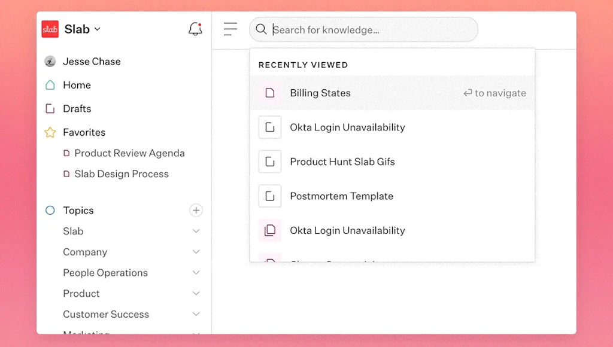The height and width of the screenshot is (347, 613).
Task: Open Slab Design Process favorite
Action: pyautogui.click(x=122, y=174)
